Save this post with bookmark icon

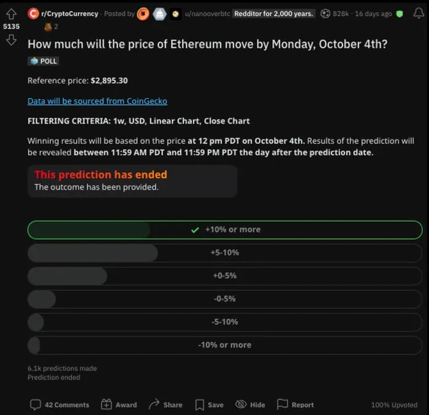209,405
